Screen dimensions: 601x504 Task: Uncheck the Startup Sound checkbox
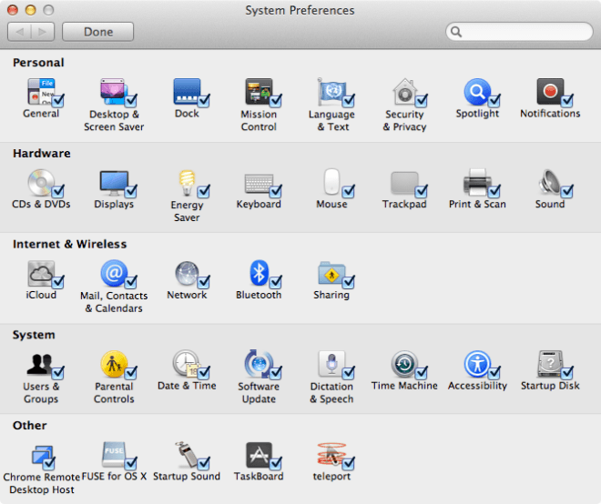pos(204,463)
